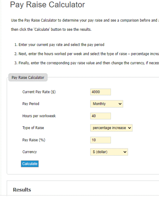Click the Results section heading
This screenshot has width=159, height=197.
coord(22,190)
